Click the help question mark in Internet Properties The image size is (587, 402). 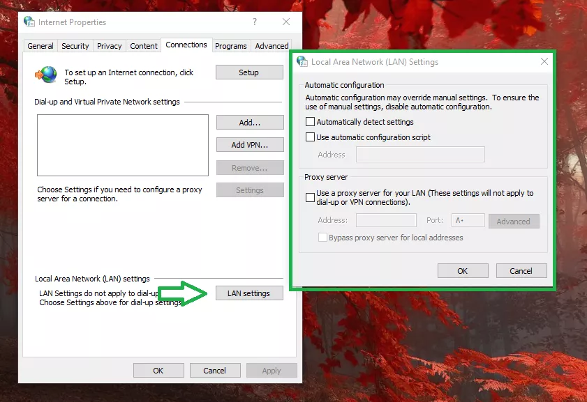255,22
